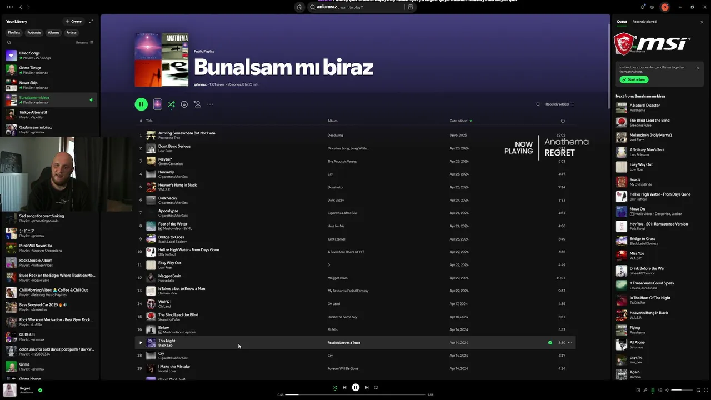Open Sad songs for overthinking playlist
Viewport: 711px width, 400px height.
[51, 218]
